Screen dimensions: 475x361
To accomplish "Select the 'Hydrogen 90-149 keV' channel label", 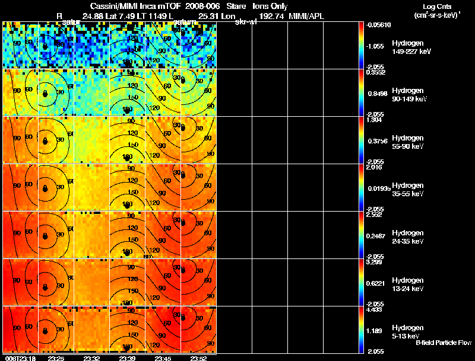I will coord(409,95).
